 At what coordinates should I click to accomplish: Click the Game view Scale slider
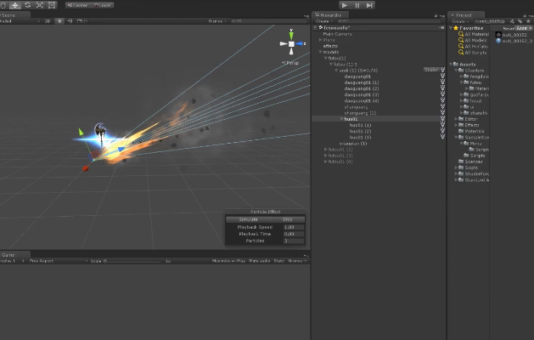[132, 261]
